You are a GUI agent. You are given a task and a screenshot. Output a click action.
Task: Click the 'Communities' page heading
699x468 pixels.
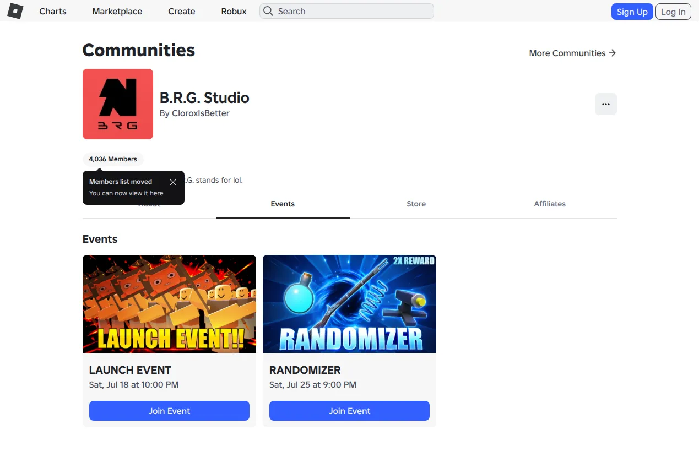pyautogui.click(x=139, y=50)
